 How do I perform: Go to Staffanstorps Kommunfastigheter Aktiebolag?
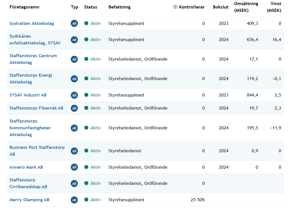(x=30, y=128)
